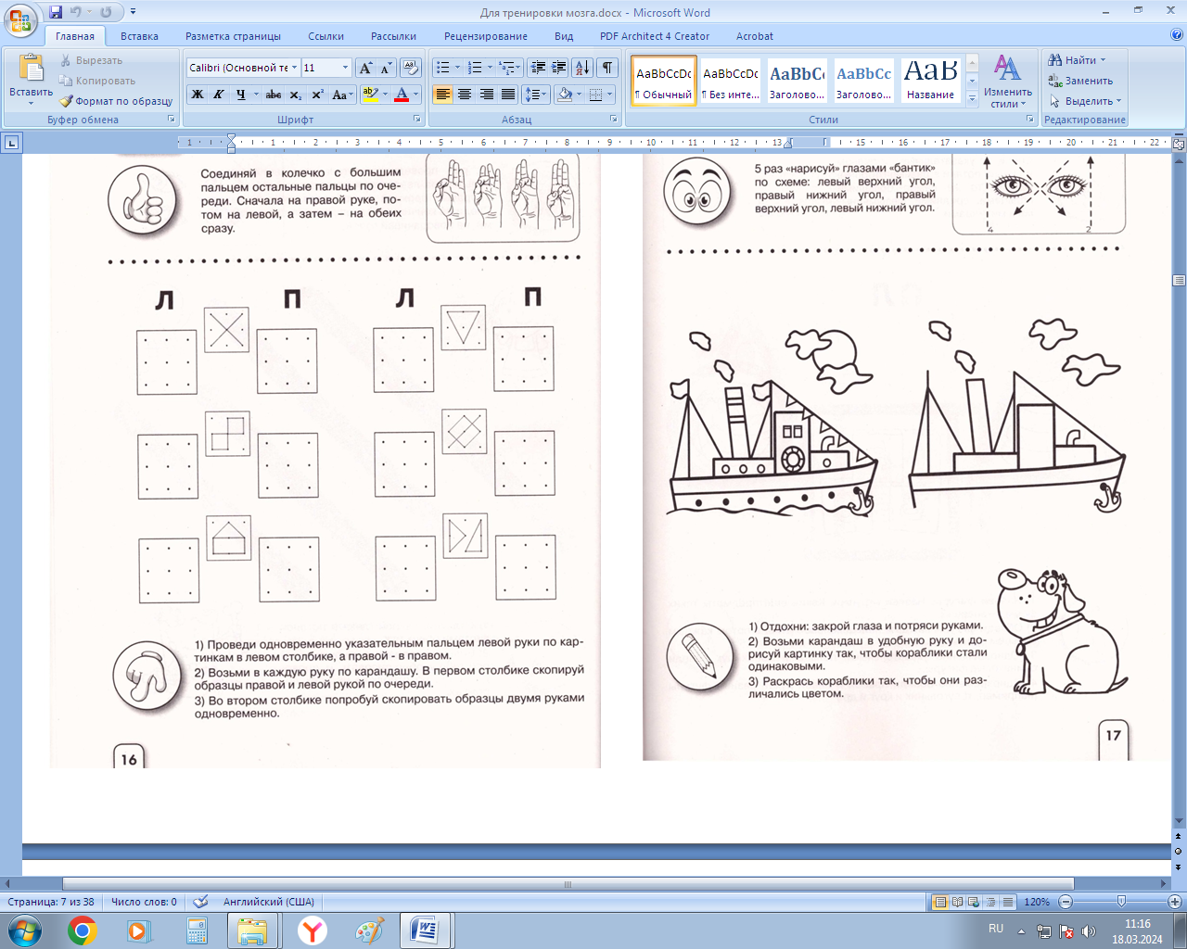The height and width of the screenshot is (949, 1187).
Task: Sort paragraphs with the A-Я sort icon
Action: pos(581,68)
